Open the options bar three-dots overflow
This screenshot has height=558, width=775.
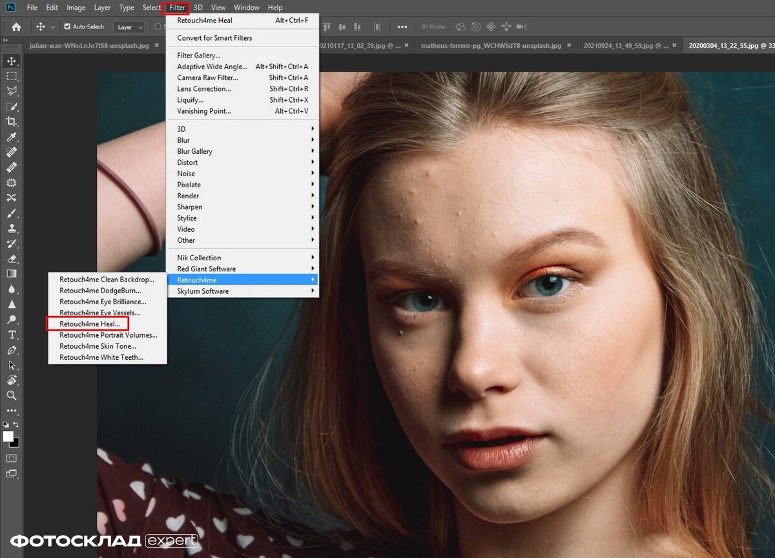click(x=402, y=26)
